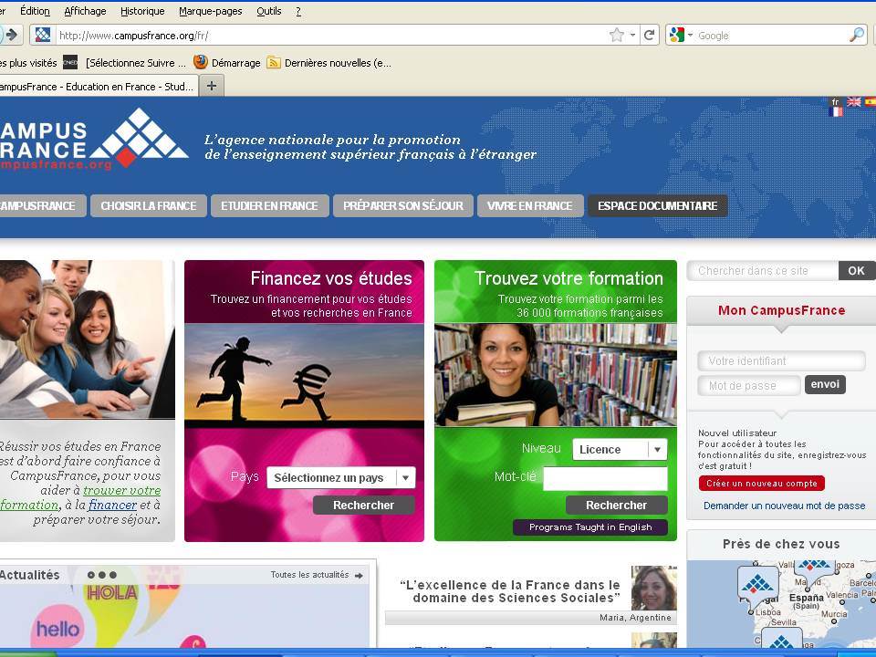Click Créer un nouveau compte button

761,484
